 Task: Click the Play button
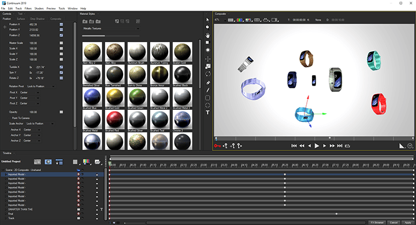tap(317, 146)
